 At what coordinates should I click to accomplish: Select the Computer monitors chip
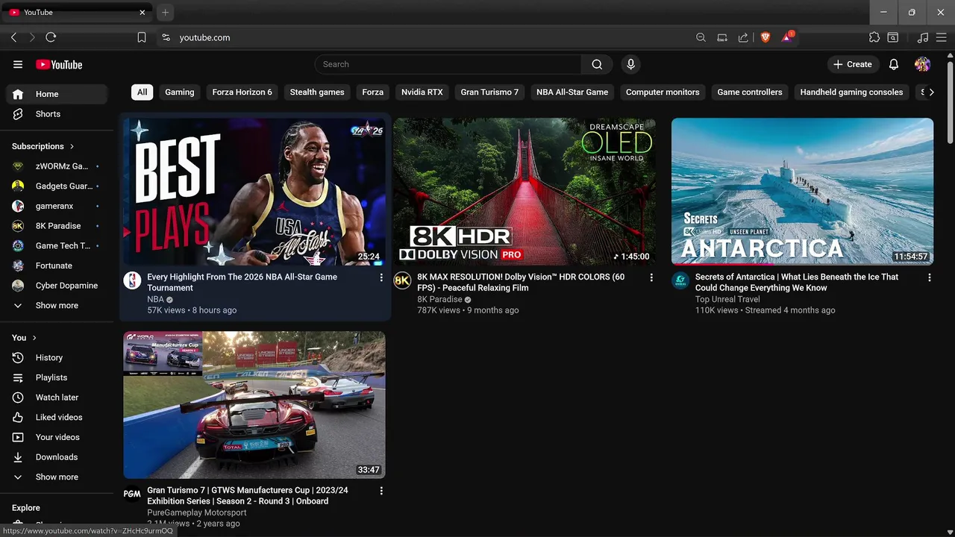point(663,92)
